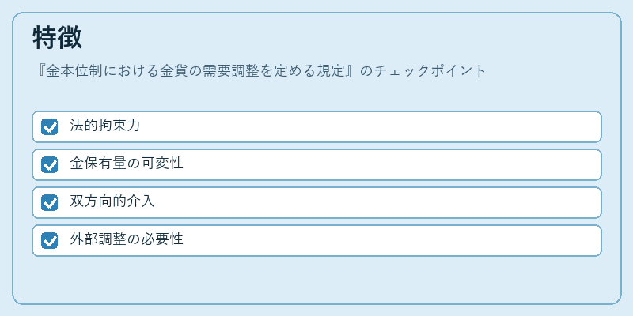Click the 法的拘束力 label text
The height and width of the screenshot is (316, 633).
[105, 126]
